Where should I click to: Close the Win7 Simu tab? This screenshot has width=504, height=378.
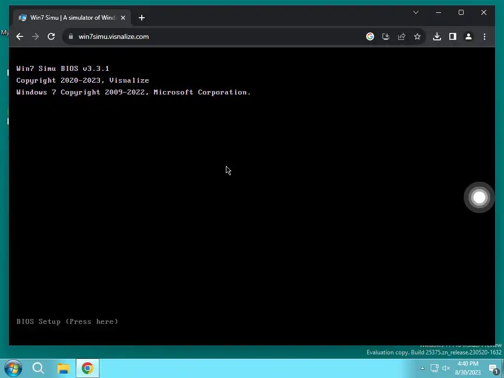tap(123, 18)
